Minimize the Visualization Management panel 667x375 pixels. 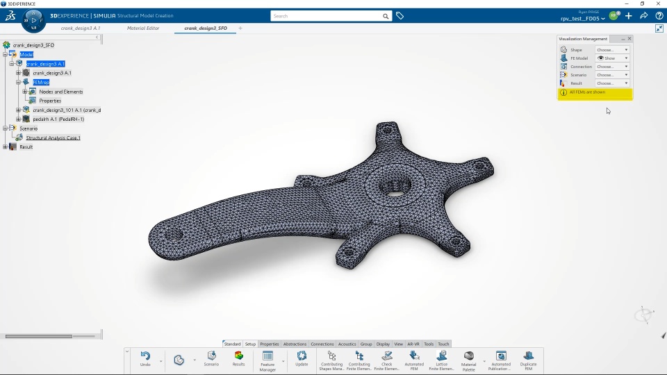pyautogui.click(x=623, y=39)
